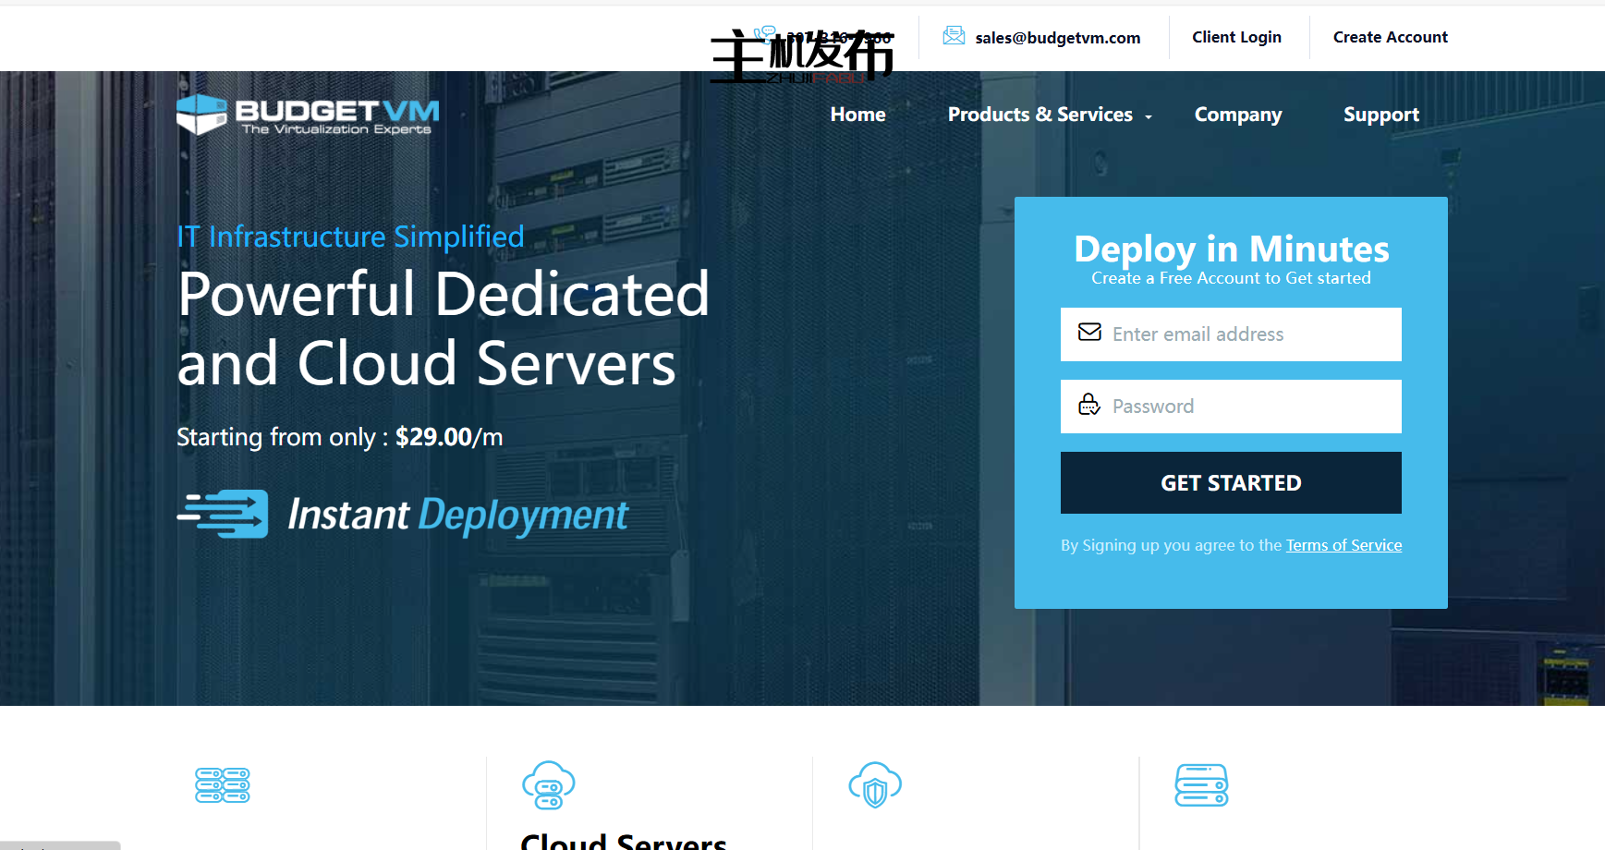1605x850 pixels.
Task: Click the Client Login link
Action: (x=1236, y=37)
